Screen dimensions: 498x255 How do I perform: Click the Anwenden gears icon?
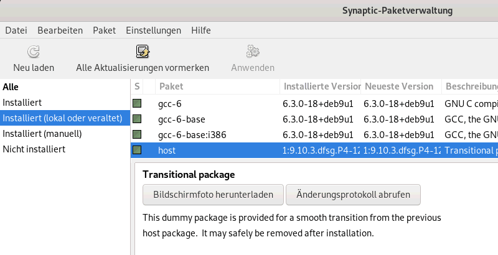point(253,51)
